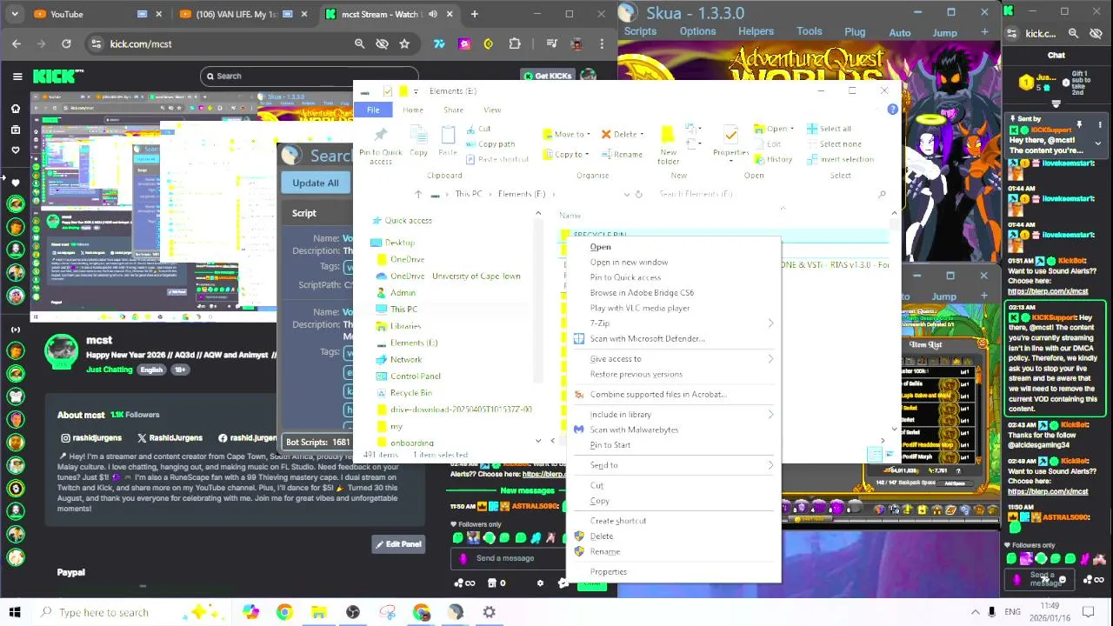Viewport: 1113px width, 626px height.
Task: Switch to the Home ribbon tab
Action: click(413, 110)
